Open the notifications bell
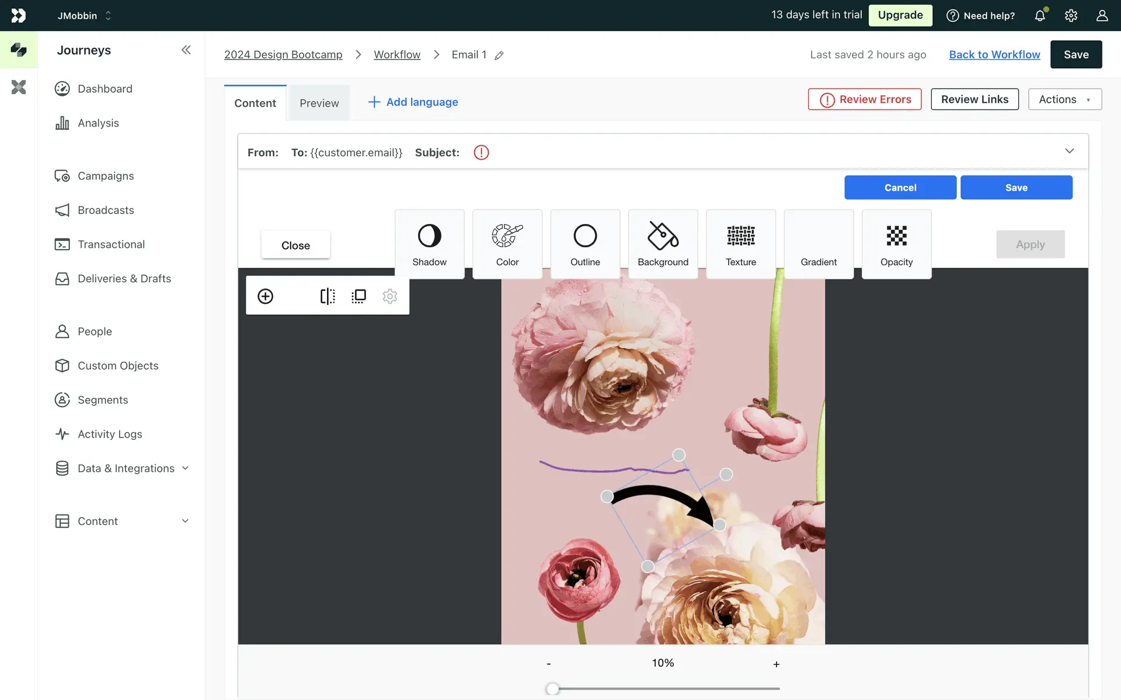 (1040, 16)
